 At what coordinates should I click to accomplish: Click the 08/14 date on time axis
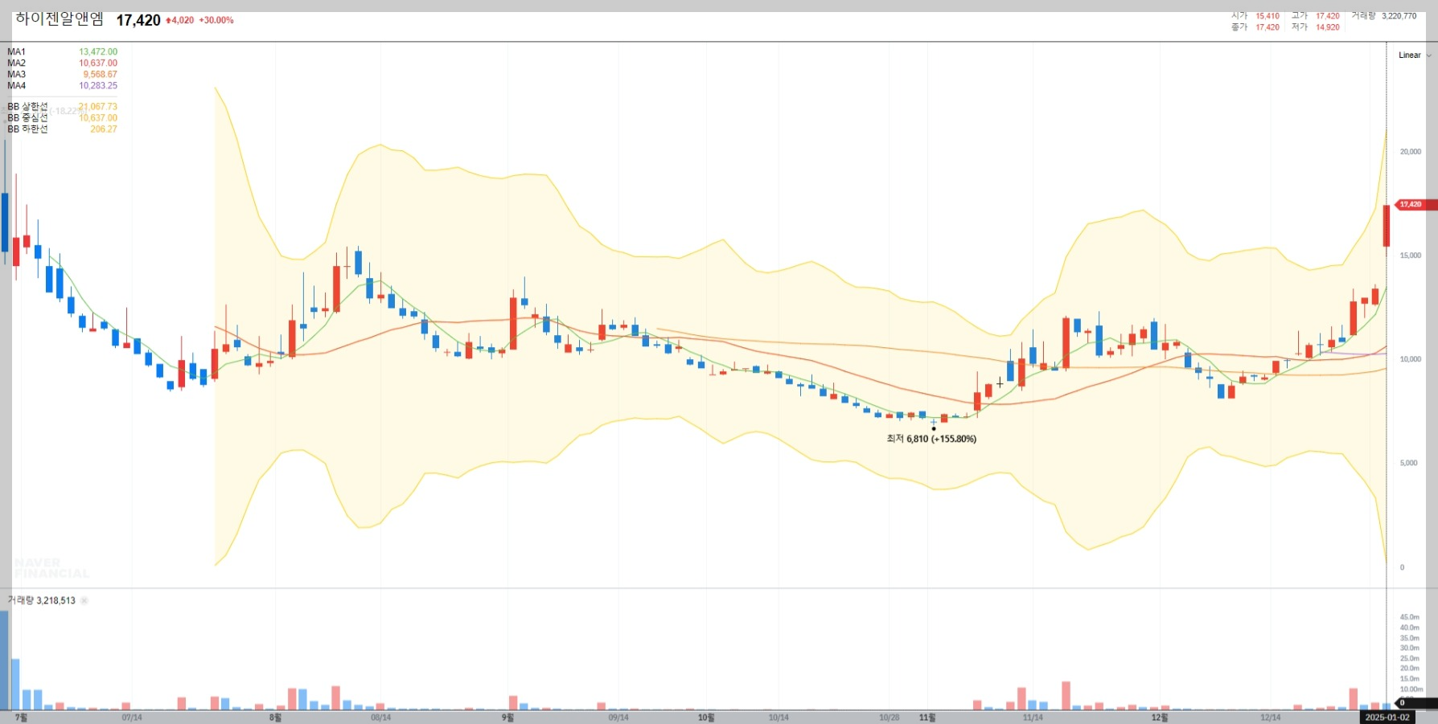click(x=381, y=718)
